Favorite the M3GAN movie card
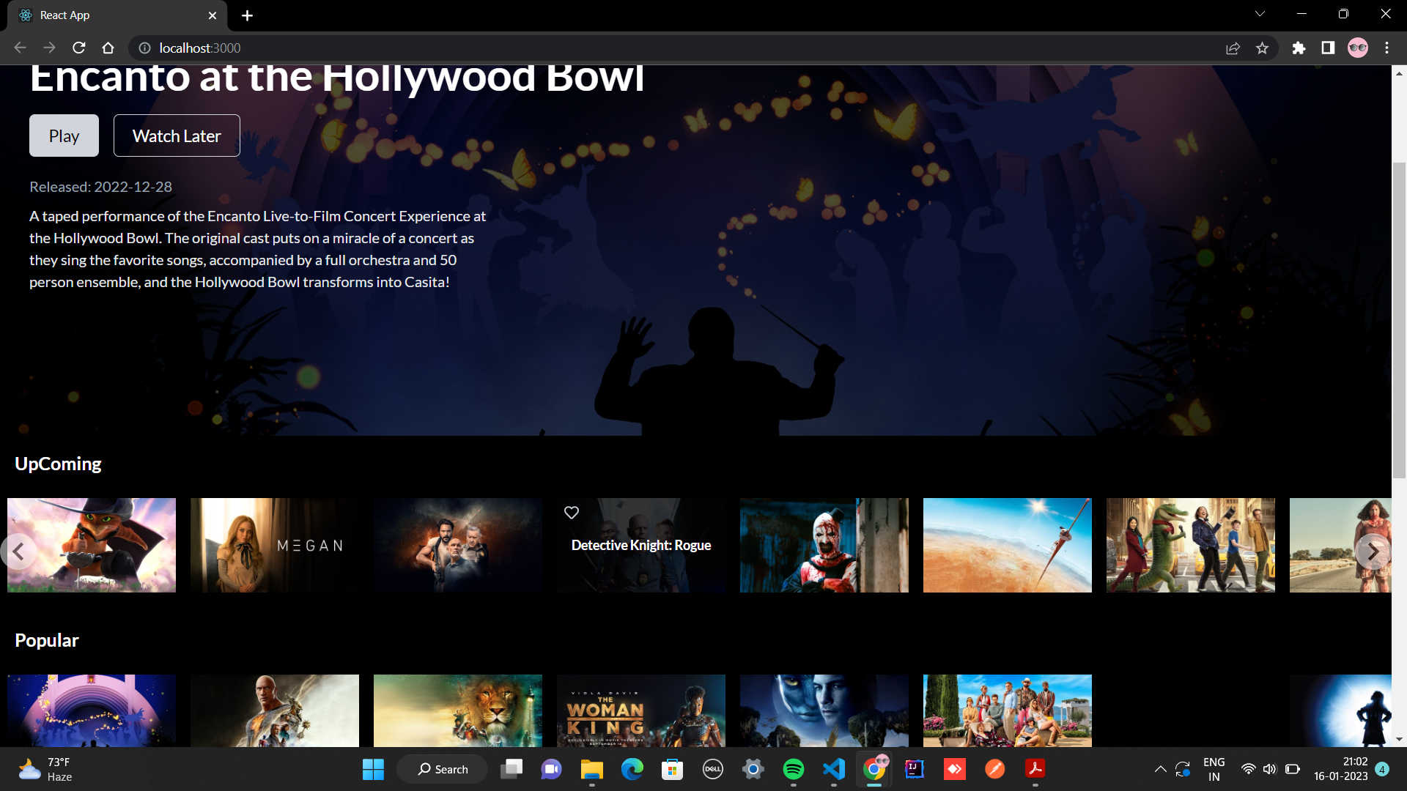This screenshot has height=791, width=1407. (x=204, y=513)
